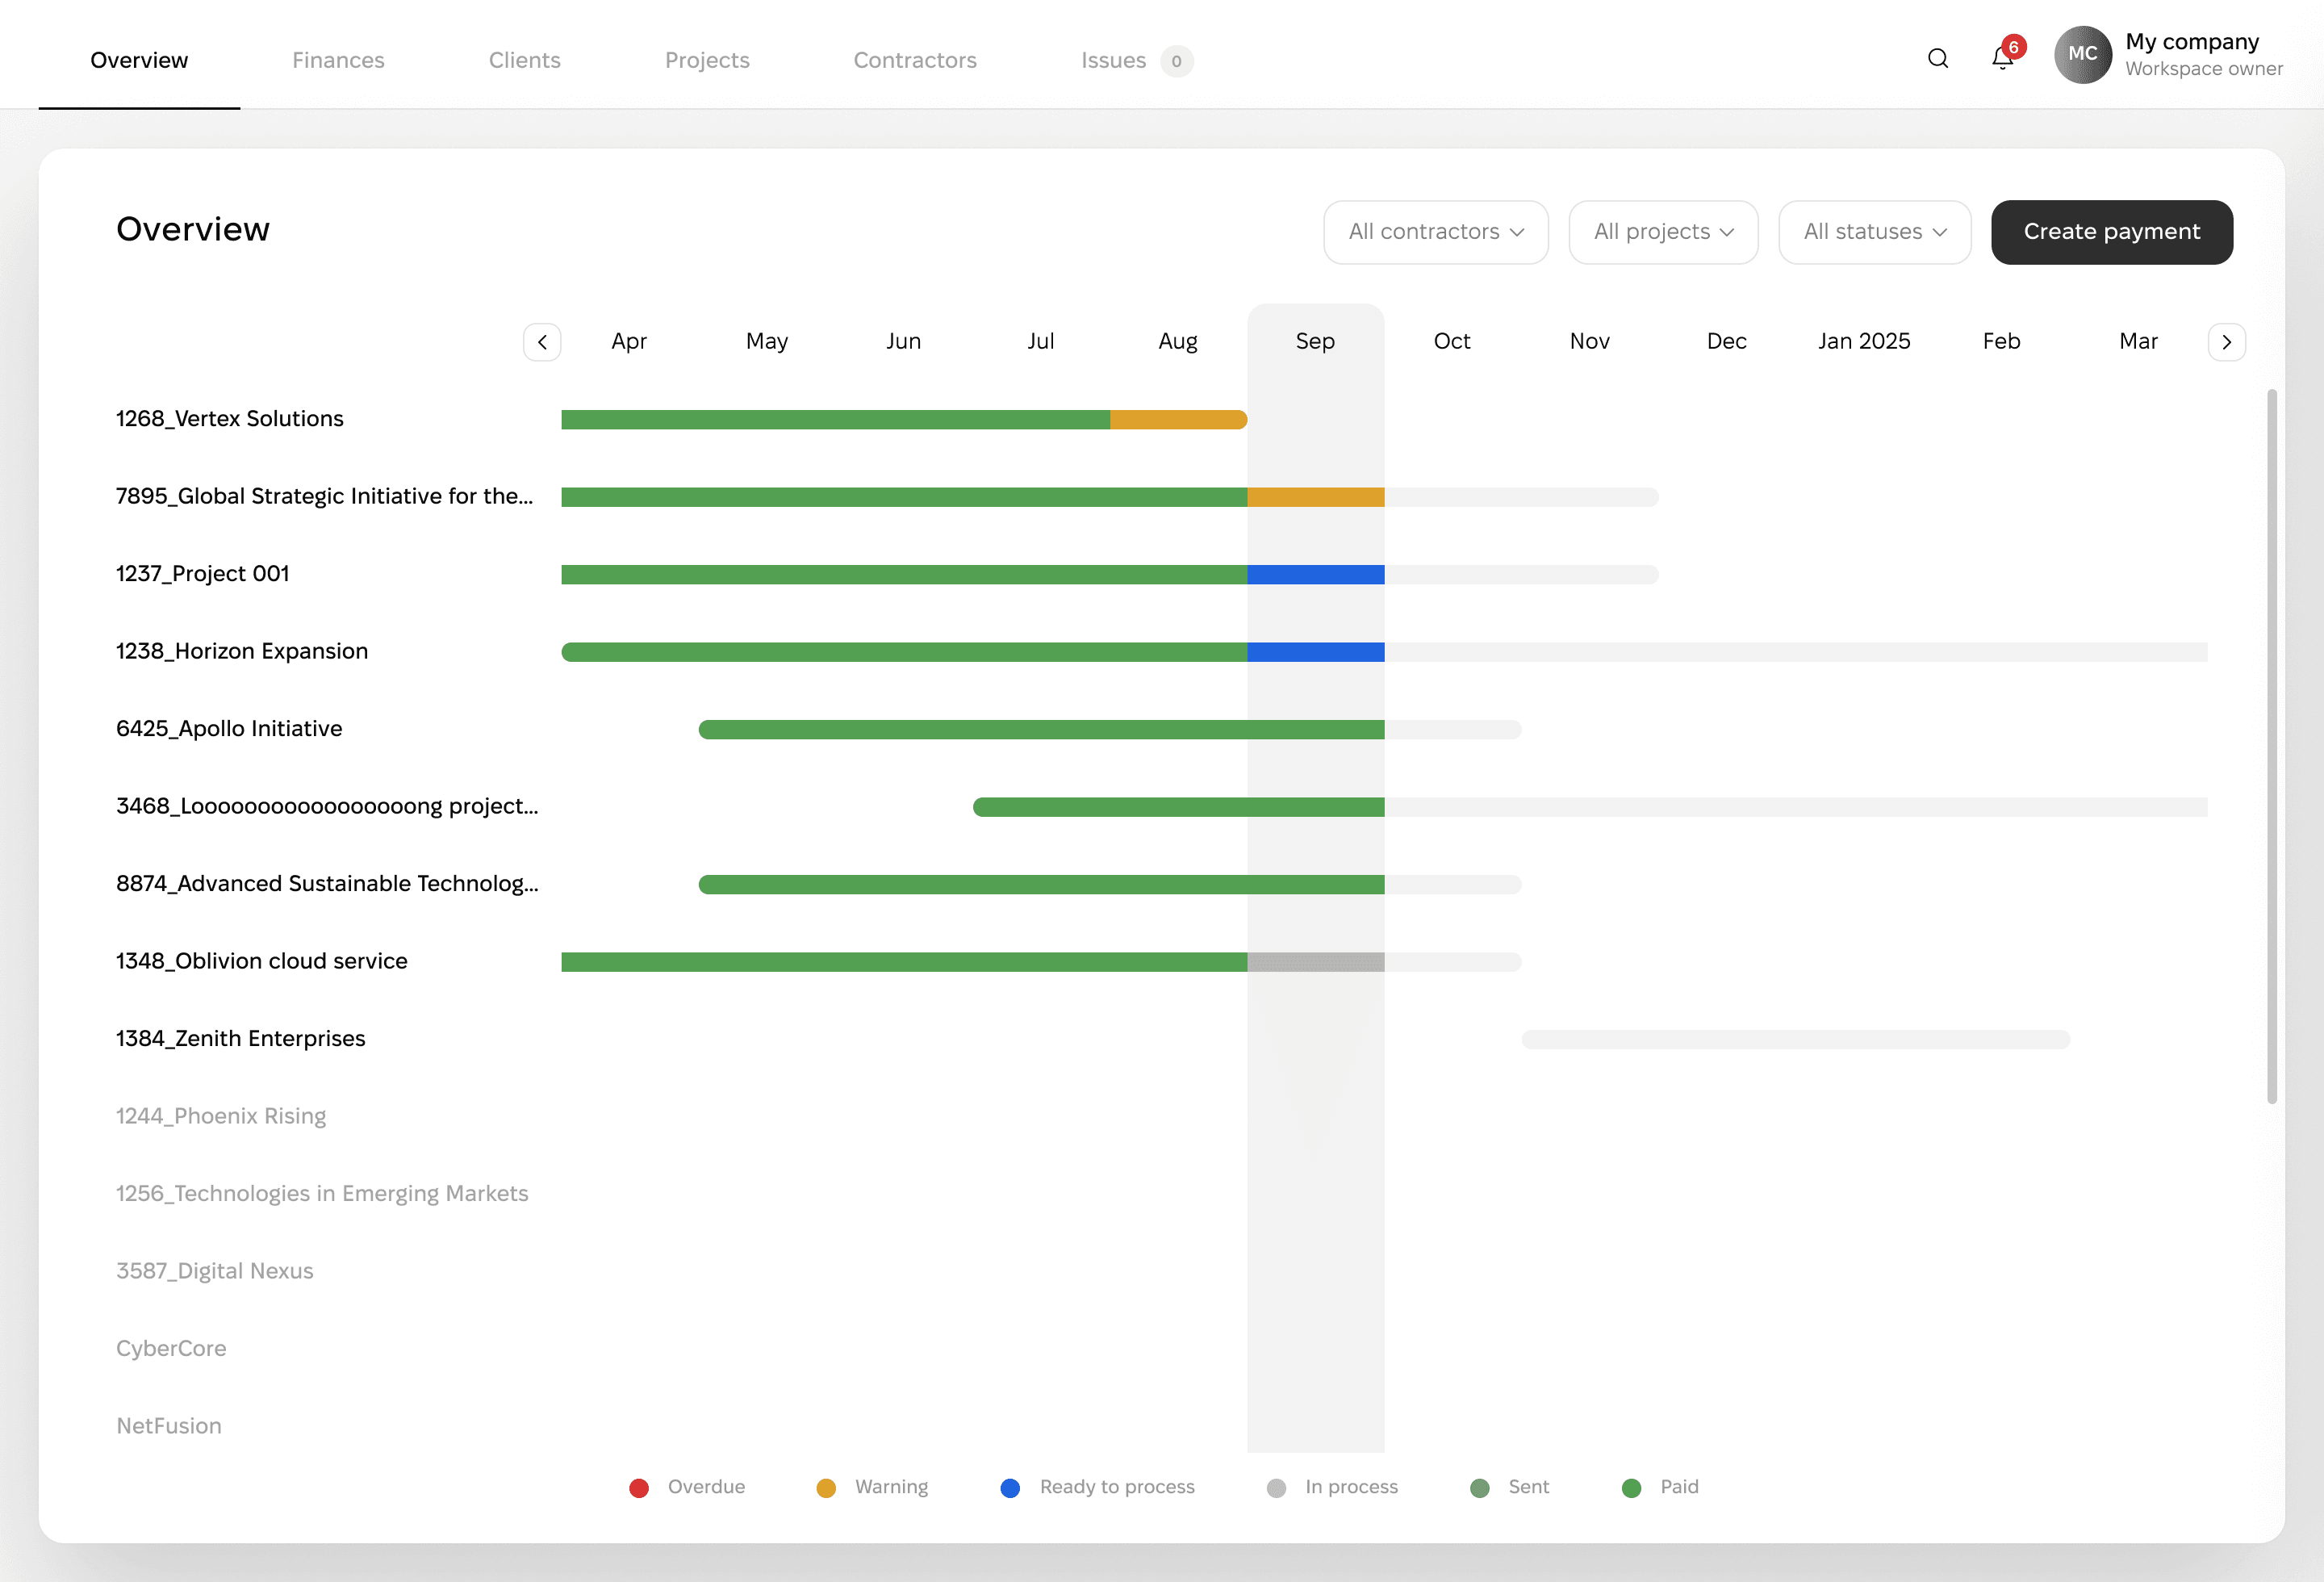The image size is (2324, 1582).
Task: Open the Contractors tab
Action: pyautogui.click(x=914, y=60)
